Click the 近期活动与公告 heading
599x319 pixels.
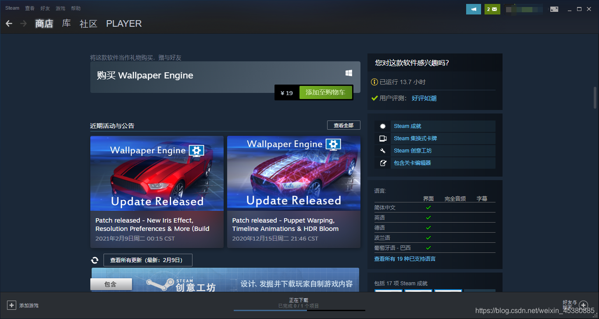(x=112, y=126)
